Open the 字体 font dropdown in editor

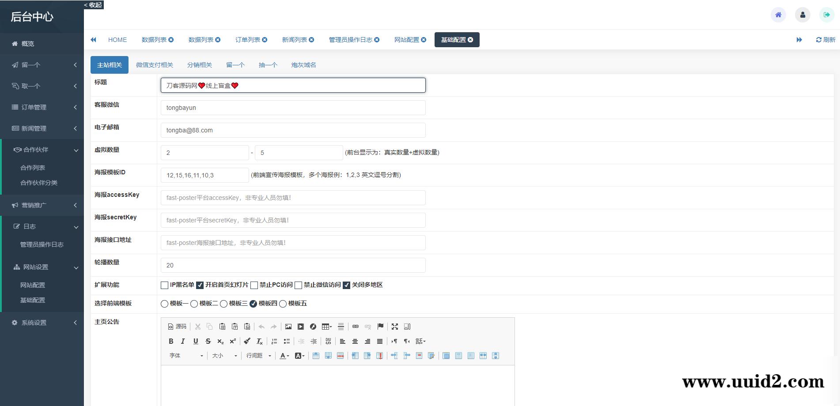(185, 356)
